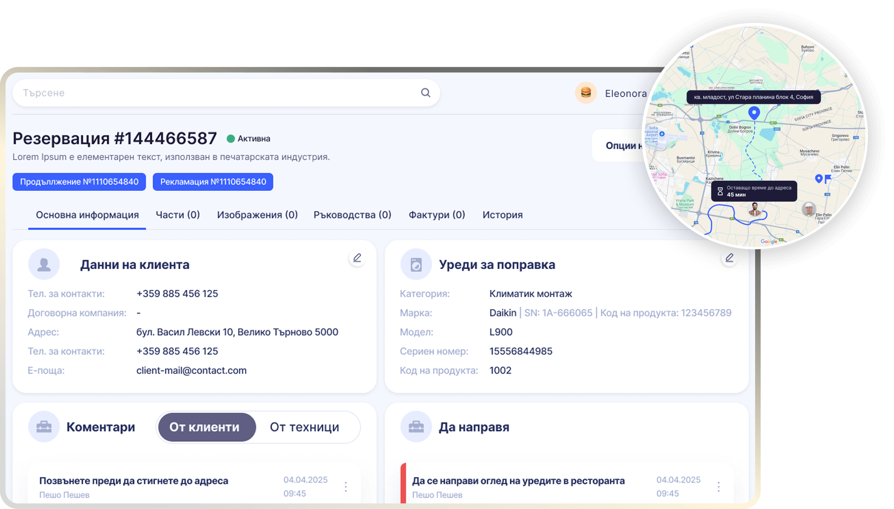Click the briefcase icon beside Коментари
894x509 pixels.
point(44,427)
